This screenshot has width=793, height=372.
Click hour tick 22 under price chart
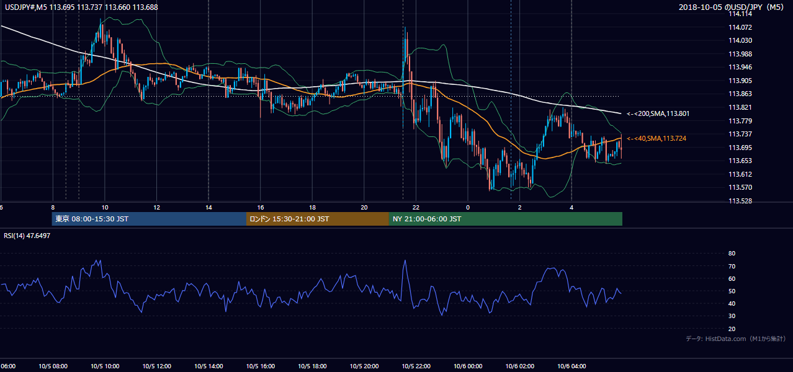click(x=416, y=208)
